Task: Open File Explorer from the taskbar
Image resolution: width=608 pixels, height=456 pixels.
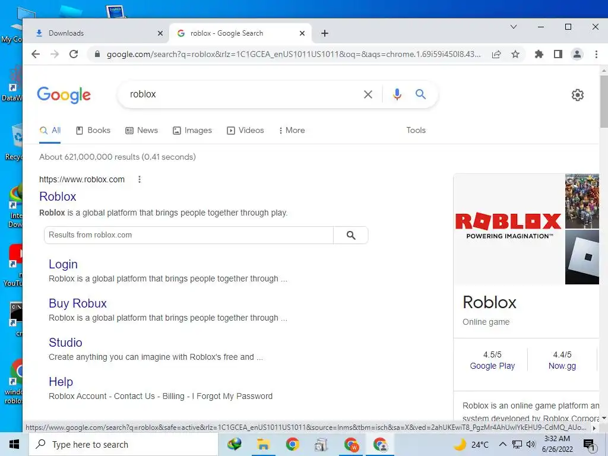Action: point(263,444)
